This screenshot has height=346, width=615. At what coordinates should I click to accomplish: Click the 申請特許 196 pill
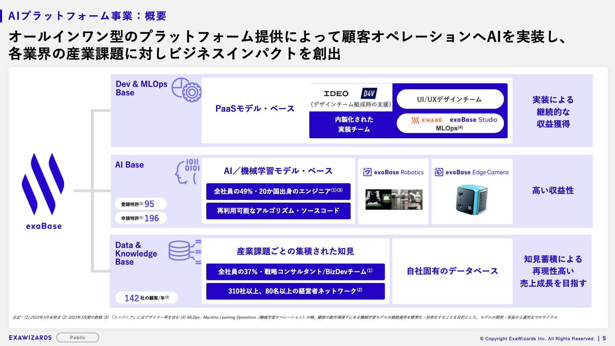click(141, 218)
